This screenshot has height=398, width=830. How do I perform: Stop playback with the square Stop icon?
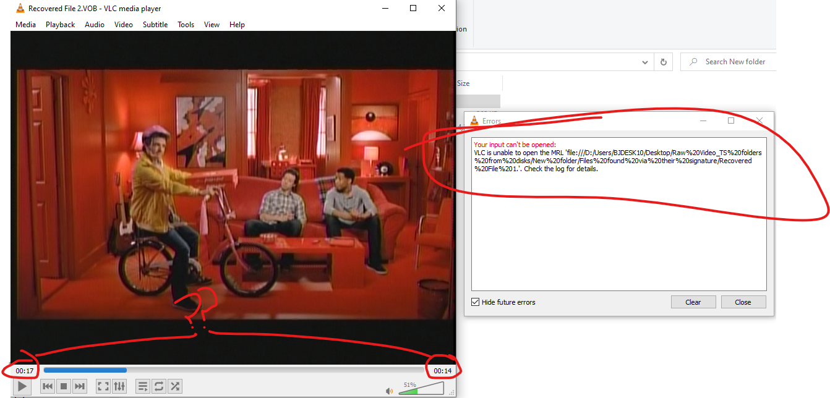tap(63, 386)
